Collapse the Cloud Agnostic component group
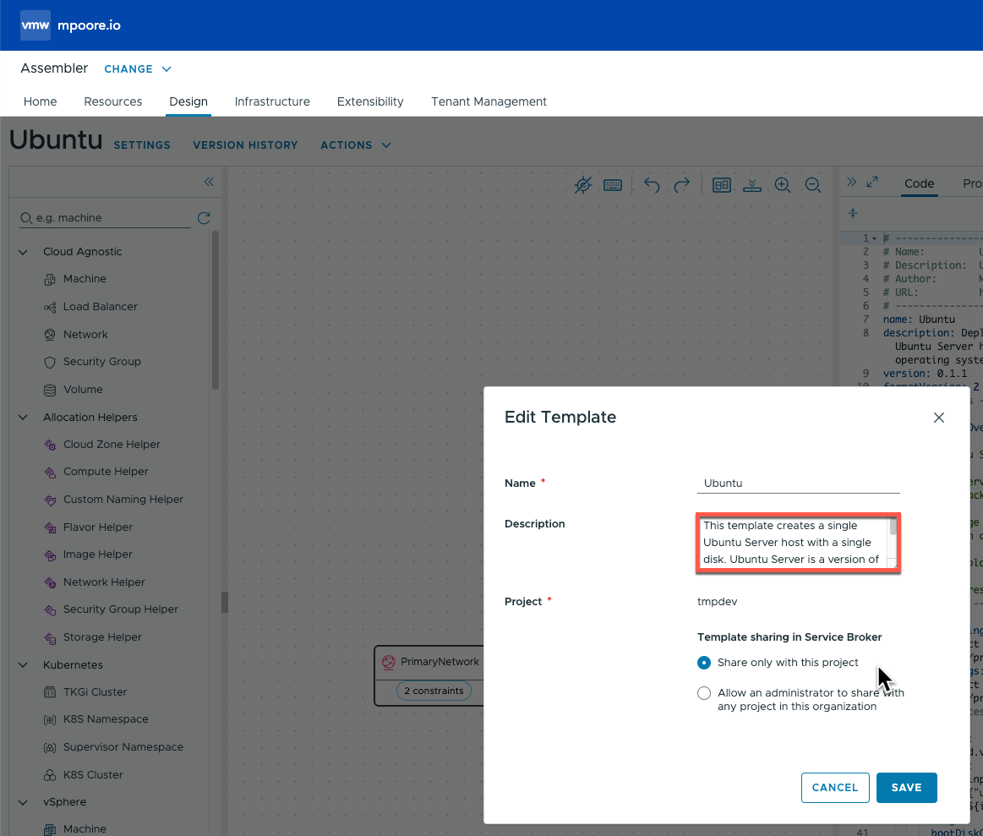Viewport: 983px width, 836px height. pyautogui.click(x=22, y=251)
